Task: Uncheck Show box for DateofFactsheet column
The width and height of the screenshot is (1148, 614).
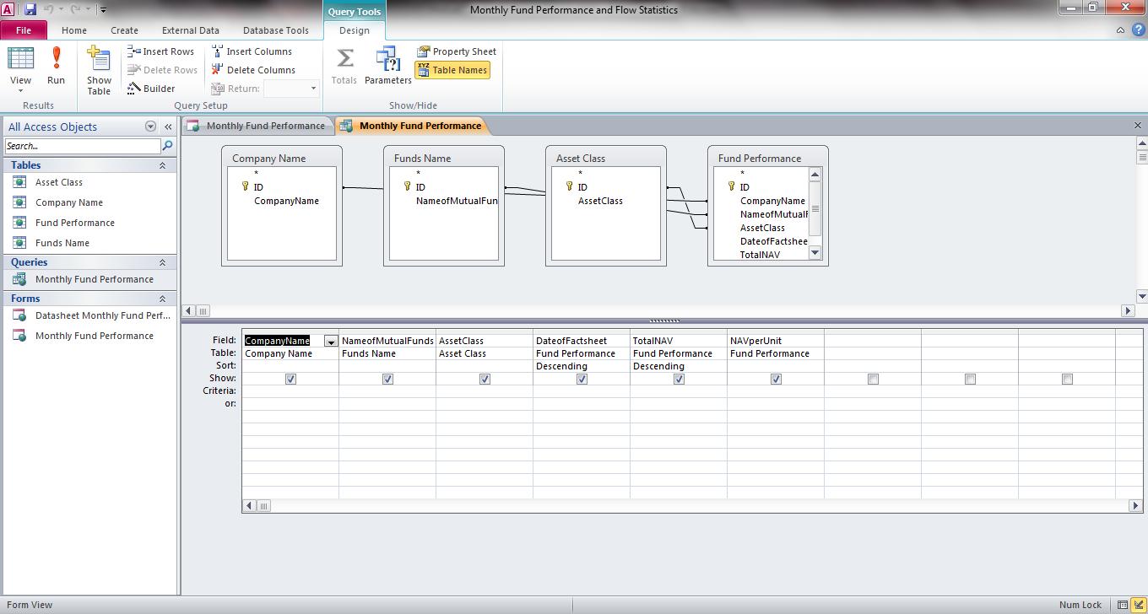Action: (582, 379)
